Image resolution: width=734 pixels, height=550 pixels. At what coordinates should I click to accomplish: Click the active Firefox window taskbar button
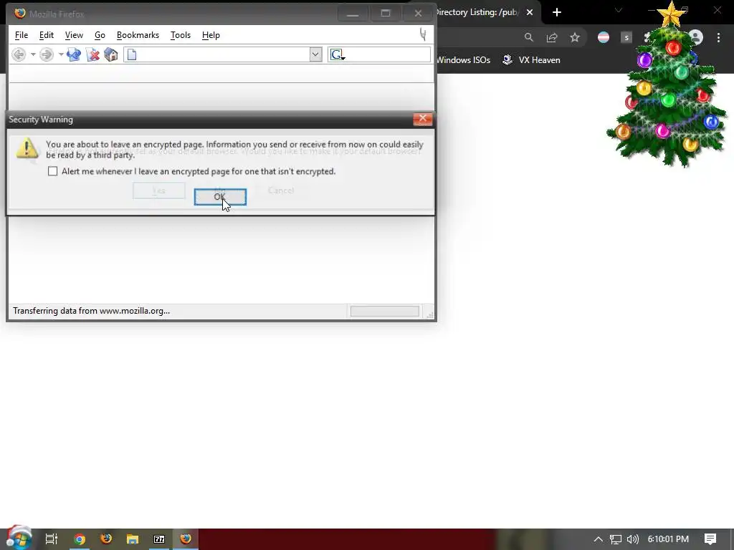click(x=186, y=539)
